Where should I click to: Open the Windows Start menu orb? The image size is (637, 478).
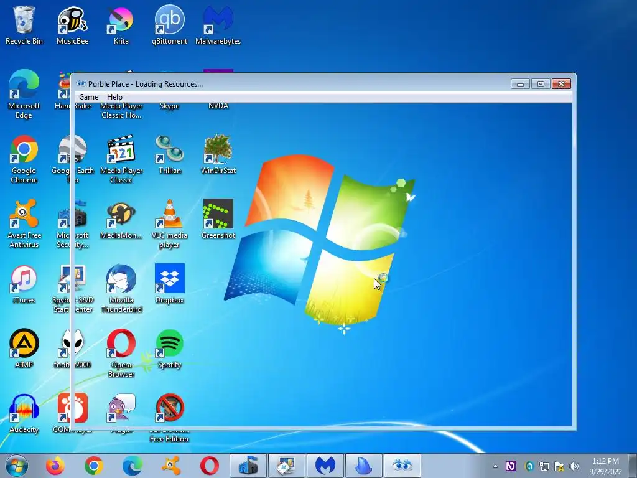tap(17, 466)
